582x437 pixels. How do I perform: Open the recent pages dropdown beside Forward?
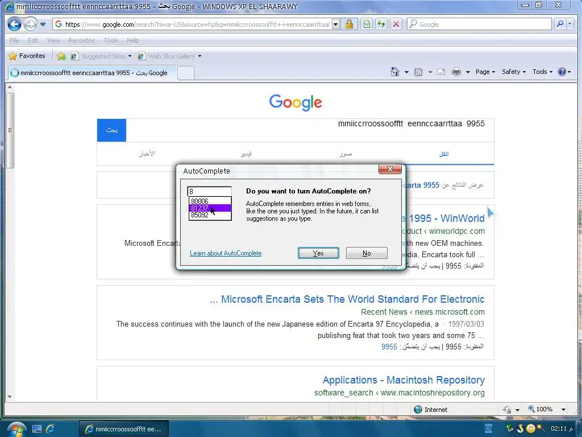[43, 24]
